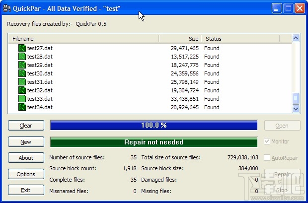Click the green file icon of test28.dat
This screenshot has width=308, height=203.
[22, 57]
